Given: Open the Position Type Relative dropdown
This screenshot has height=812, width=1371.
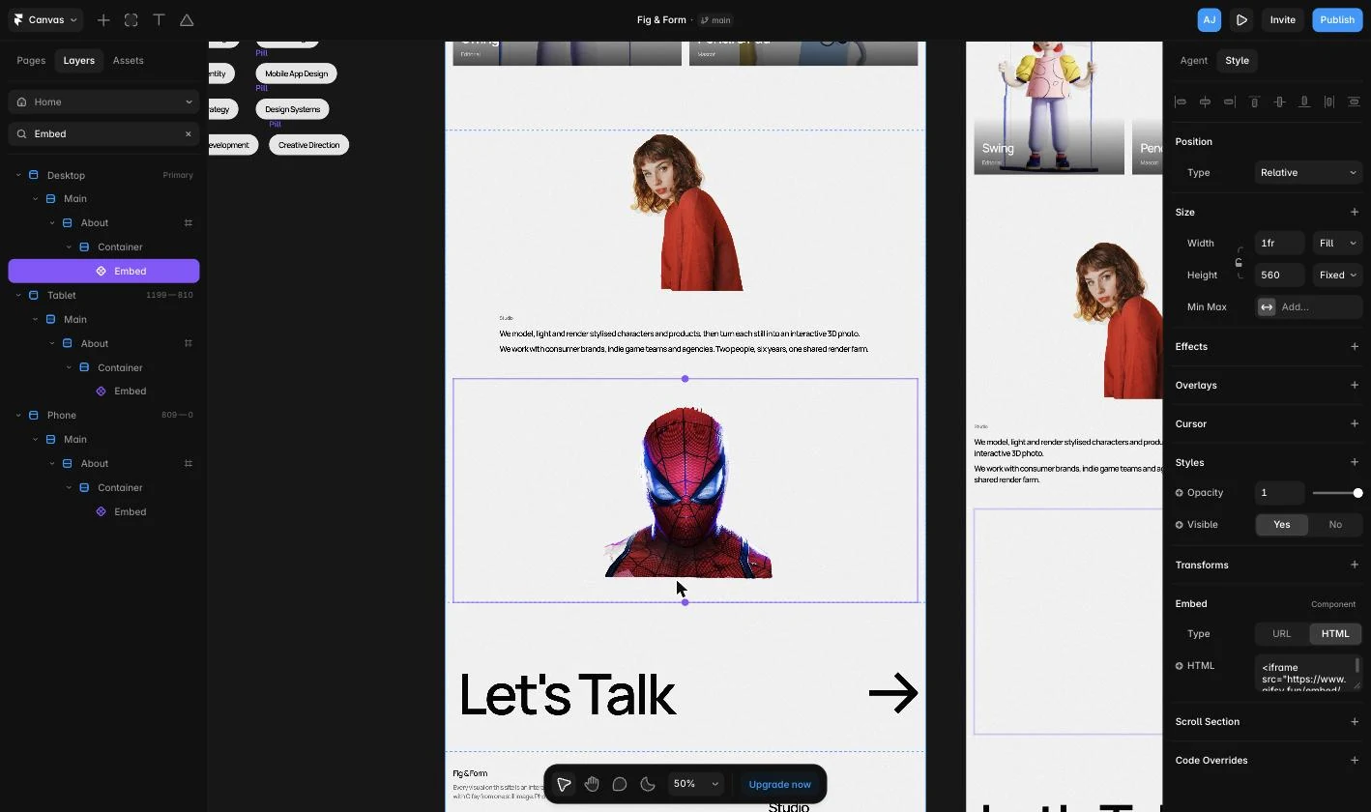Looking at the screenshot, I should (x=1308, y=172).
